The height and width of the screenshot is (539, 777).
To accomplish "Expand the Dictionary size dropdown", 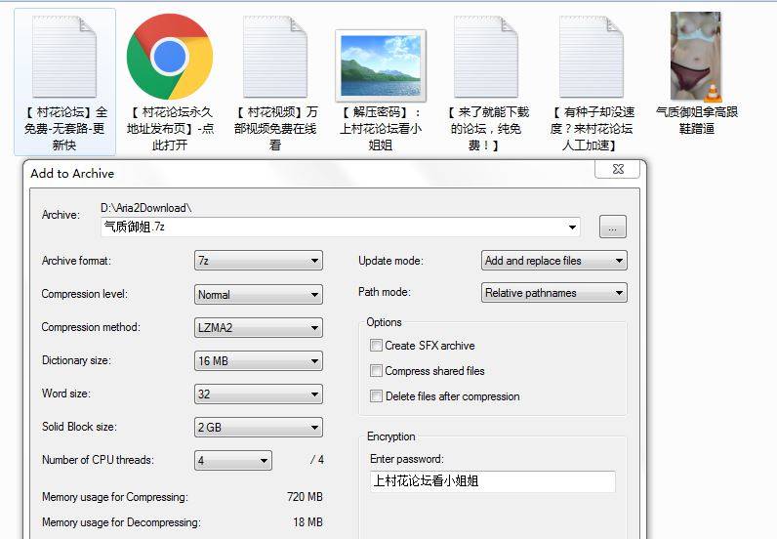I will [x=259, y=361].
